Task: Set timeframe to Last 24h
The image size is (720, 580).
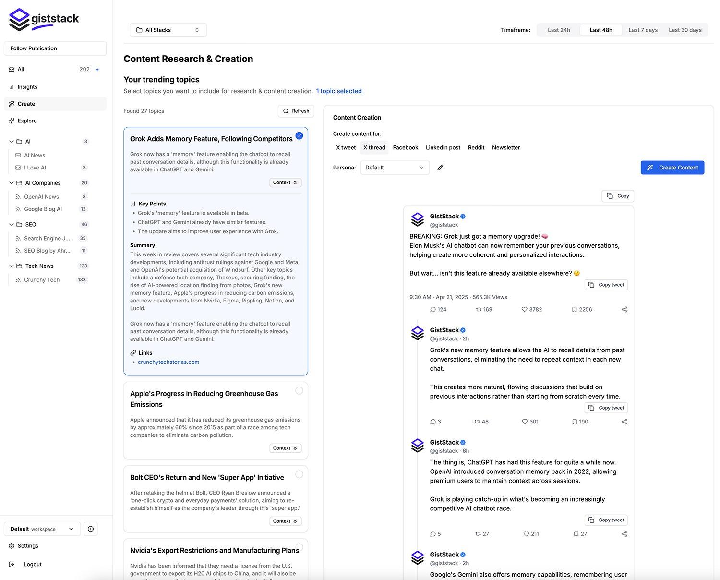Action: point(559,30)
